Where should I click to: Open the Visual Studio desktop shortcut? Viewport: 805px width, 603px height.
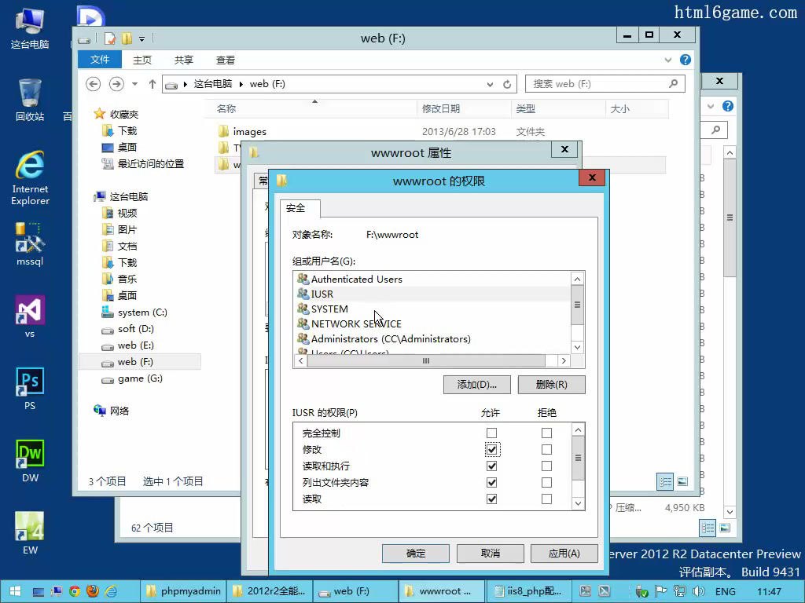click(30, 311)
